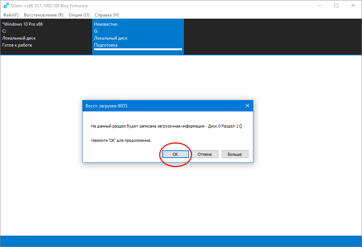Click the 'Восст. загрузки-BIOS' dialog title
The width and height of the screenshot is (362, 247).
106,106
